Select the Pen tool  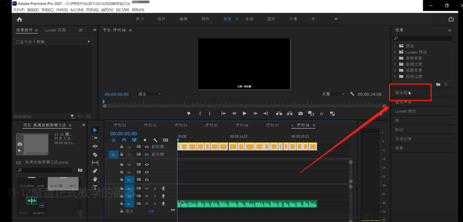(x=95, y=171)
